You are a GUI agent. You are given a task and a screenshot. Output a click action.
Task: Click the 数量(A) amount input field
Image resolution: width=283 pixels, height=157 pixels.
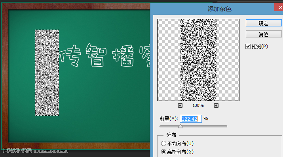click(x=191, y=119)
